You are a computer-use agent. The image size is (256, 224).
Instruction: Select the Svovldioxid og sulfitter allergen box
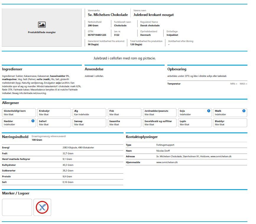point(160,123)
